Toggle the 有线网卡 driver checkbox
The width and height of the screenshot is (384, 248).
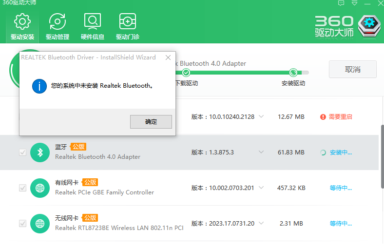click(22, 188)
